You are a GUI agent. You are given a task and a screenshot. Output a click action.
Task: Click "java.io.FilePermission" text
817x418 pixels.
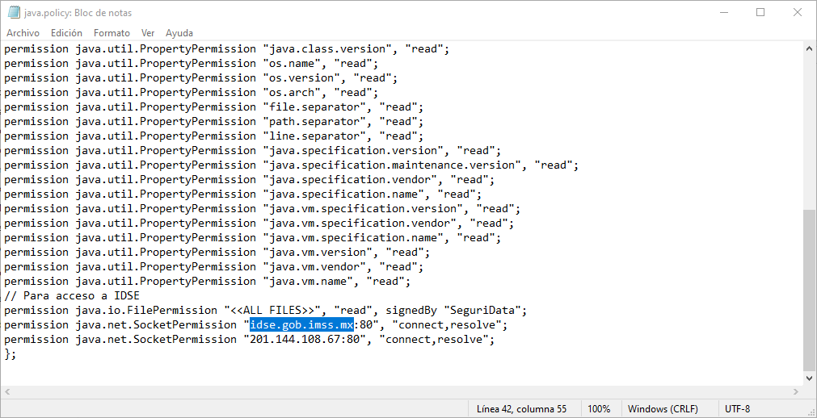click(x=146, y=310)
